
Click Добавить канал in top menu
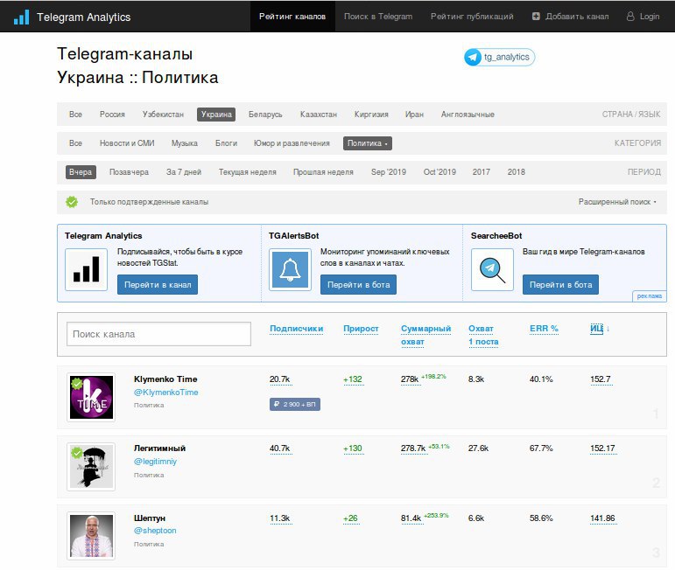571,17
